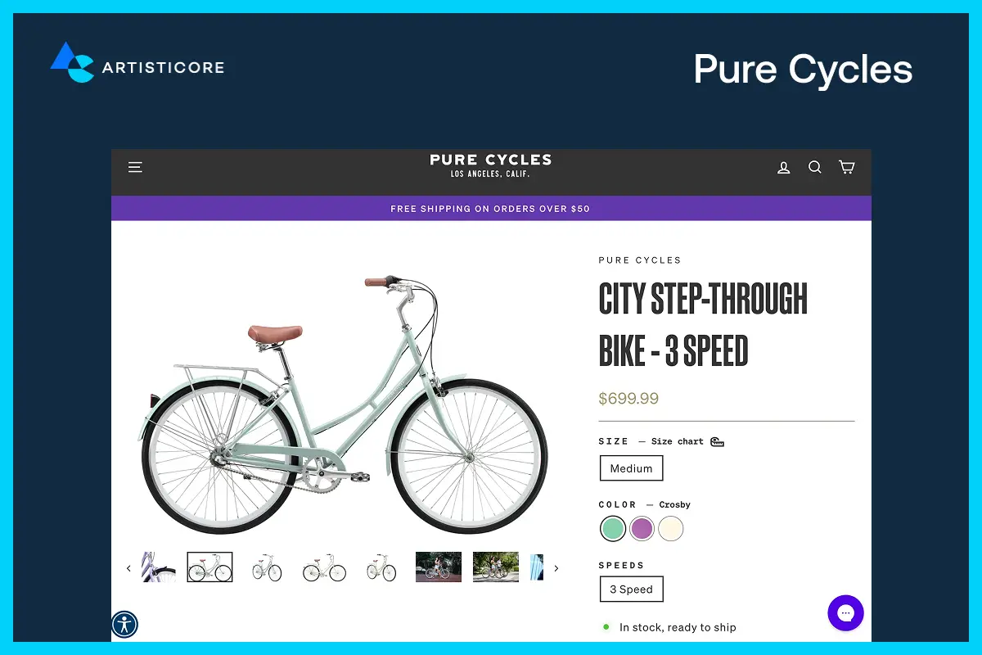Go back using the left thumbnail chevron
Screen dimensions: 982x655
128,567
